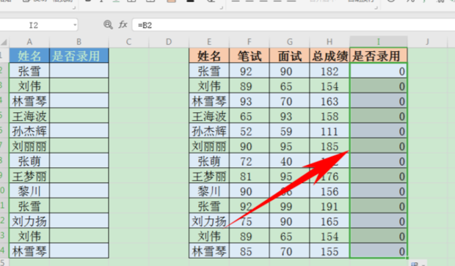Select 张萌 in column E

pos(209,161)
